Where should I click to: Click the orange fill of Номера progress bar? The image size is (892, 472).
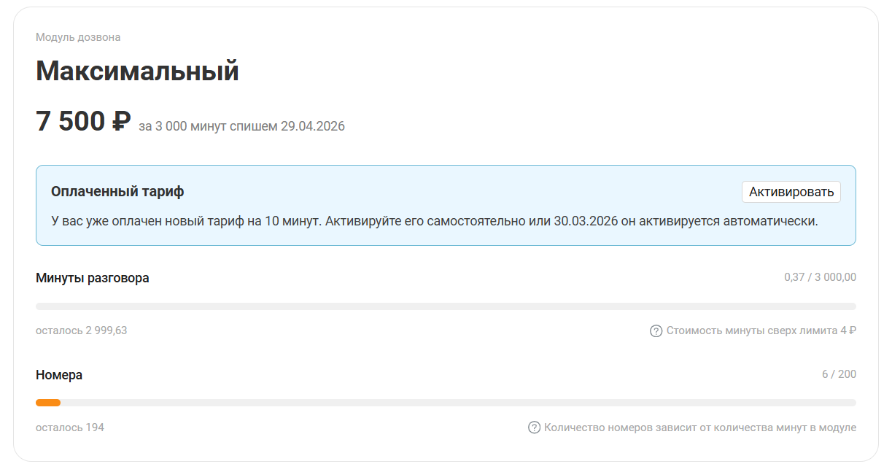click(48, 403)
